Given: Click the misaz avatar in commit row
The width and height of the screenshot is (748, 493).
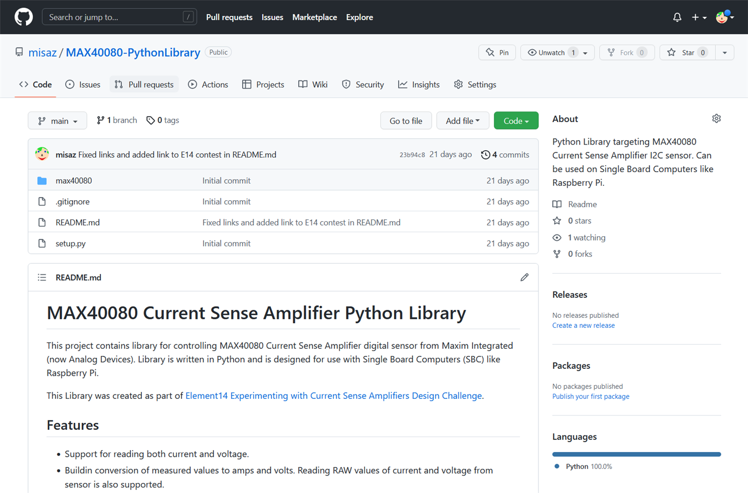Looking at the screenshot, I should pos(42,154).
